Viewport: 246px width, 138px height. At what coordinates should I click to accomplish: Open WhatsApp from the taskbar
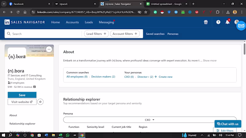68,135
